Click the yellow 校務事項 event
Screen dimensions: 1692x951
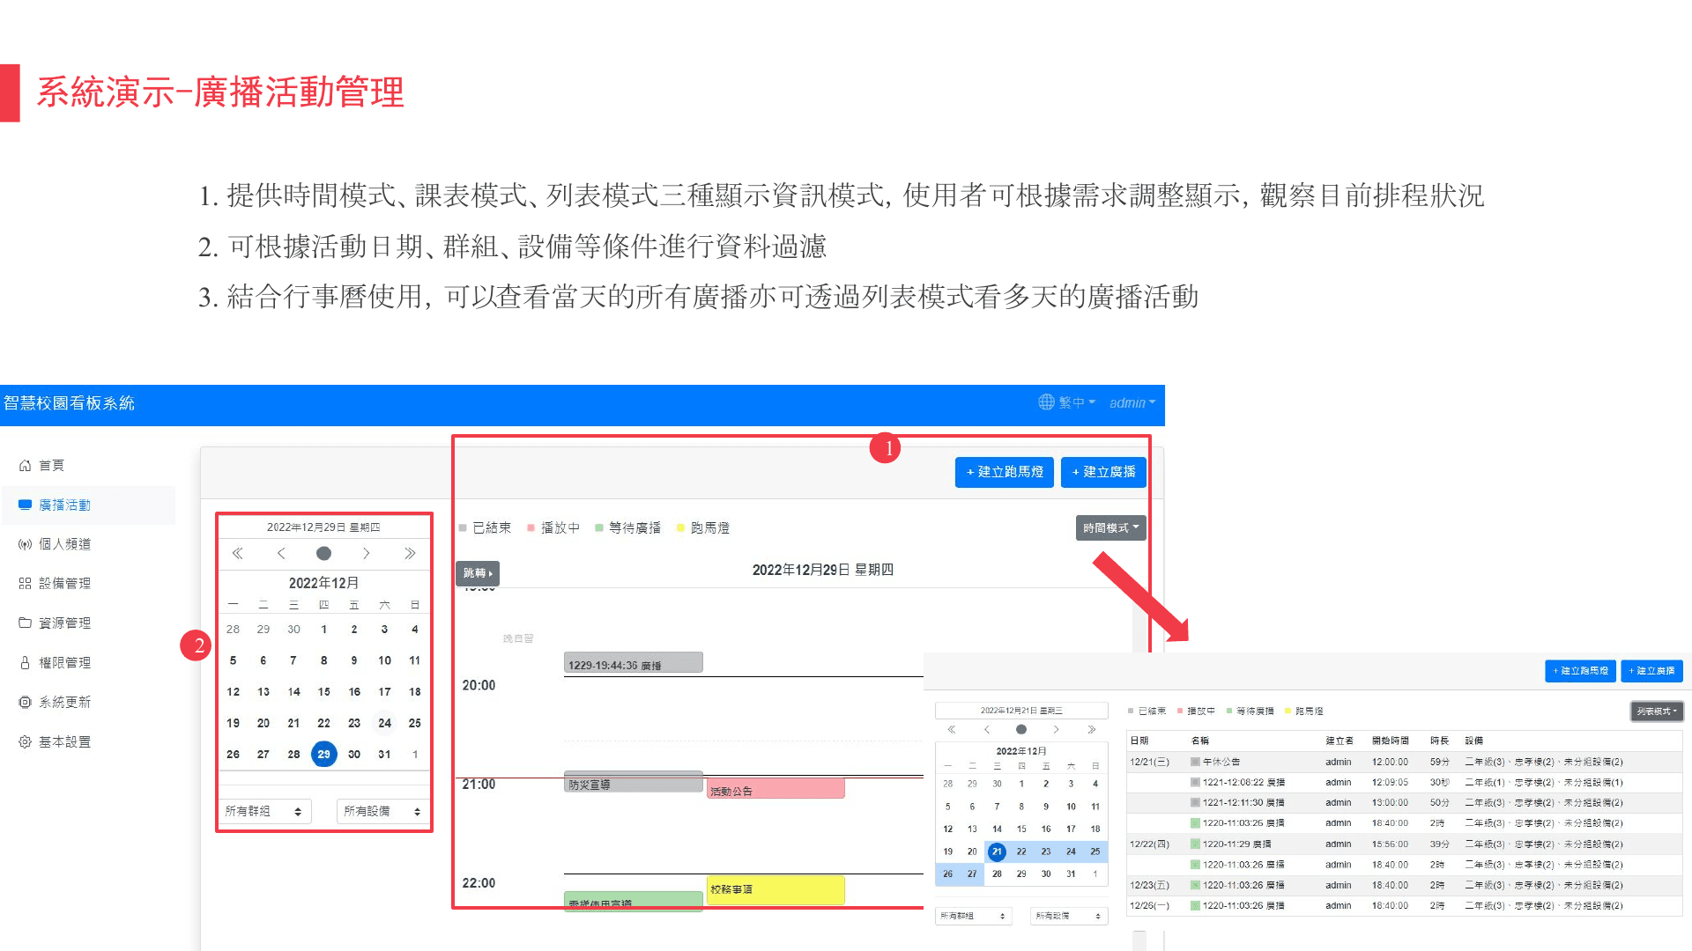[775, 889]
